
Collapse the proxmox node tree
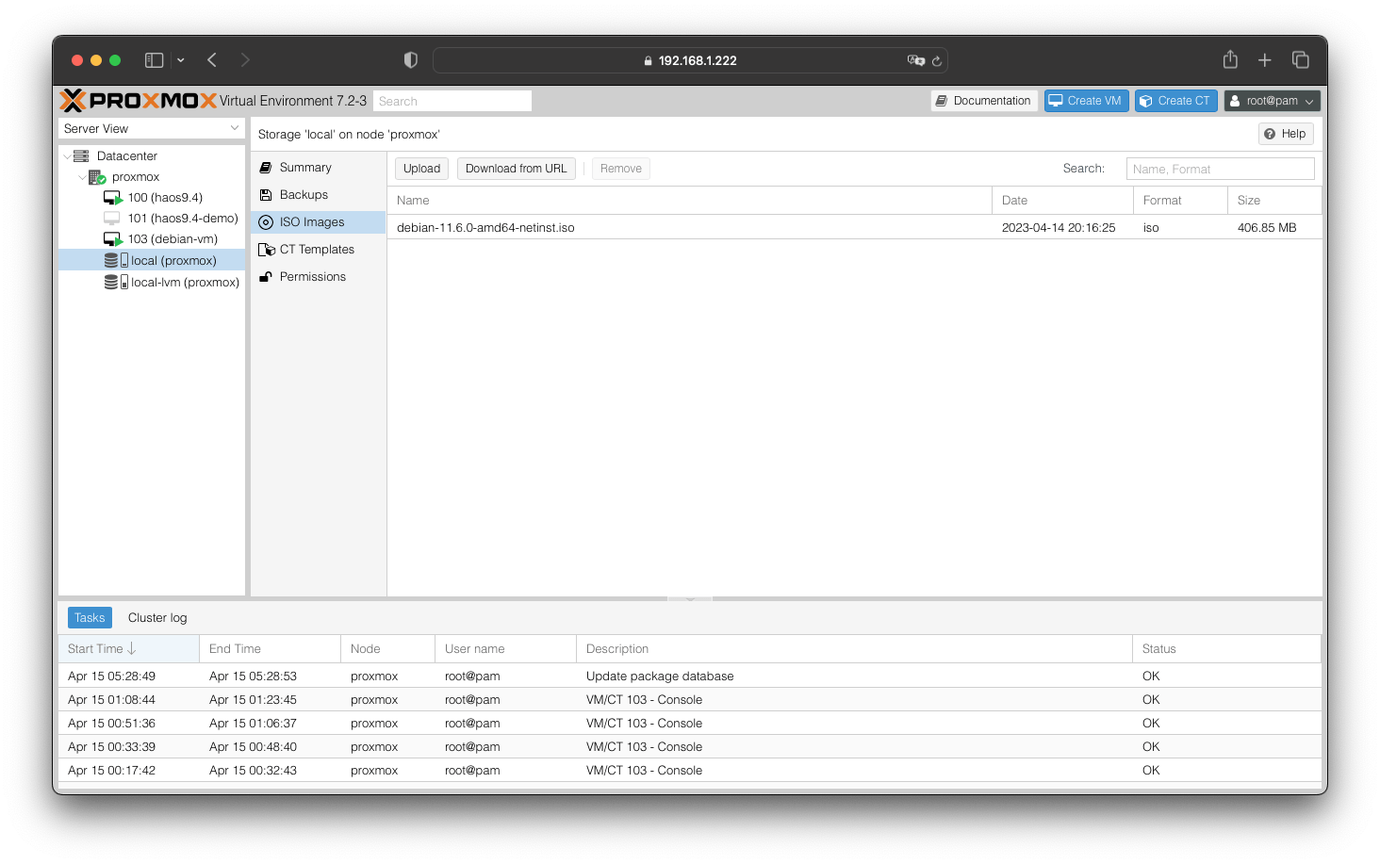82,177
